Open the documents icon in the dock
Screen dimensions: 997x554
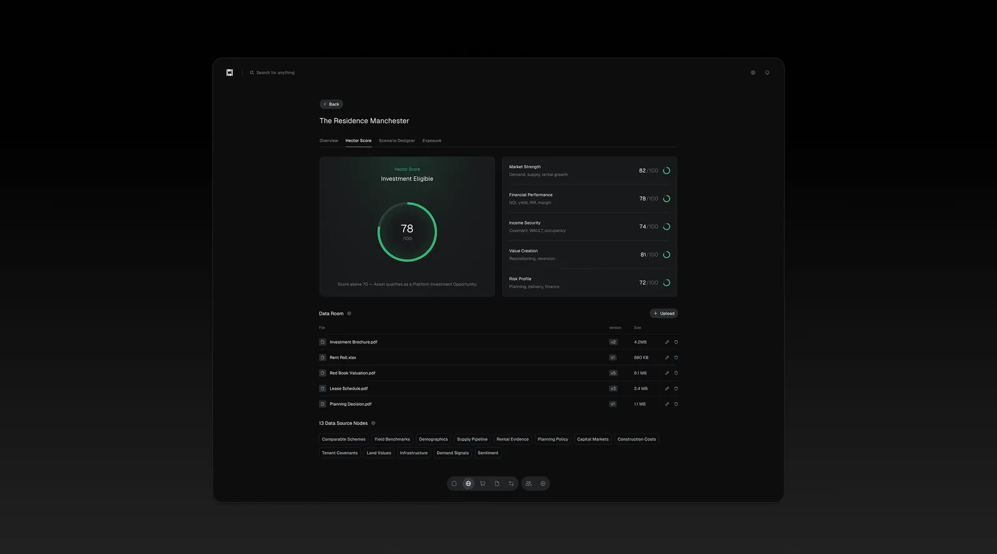pyautogui.click(x=497, y=484)
